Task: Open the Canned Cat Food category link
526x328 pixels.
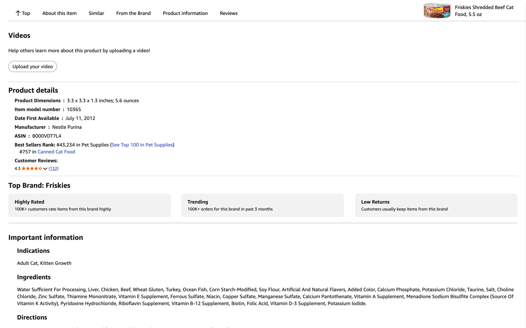Action: (x=56, y=152)
